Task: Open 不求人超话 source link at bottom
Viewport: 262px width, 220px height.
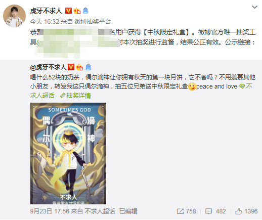Action: point(100,211)
